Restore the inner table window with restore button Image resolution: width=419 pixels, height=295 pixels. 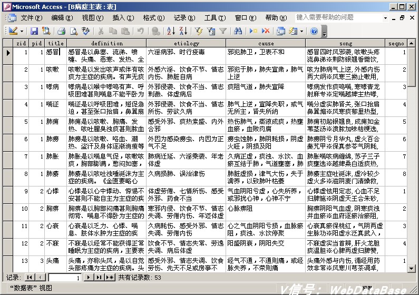pos(402,18)
